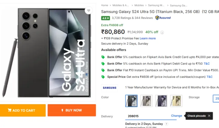Open Mobiles breadcrumb link
The image size is (219, 128).
[139, 5]
